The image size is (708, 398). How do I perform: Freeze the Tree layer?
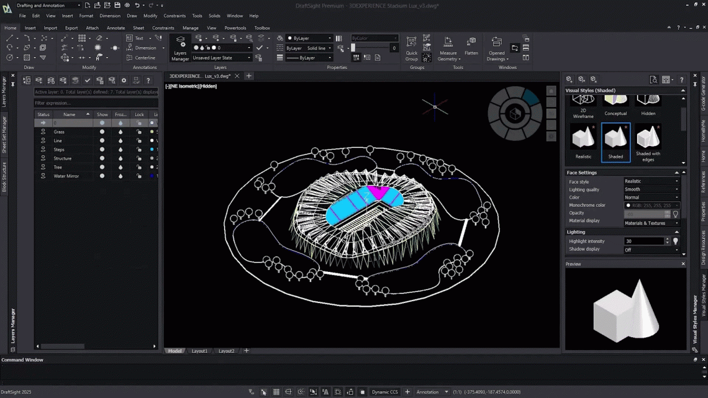point(121,167)
